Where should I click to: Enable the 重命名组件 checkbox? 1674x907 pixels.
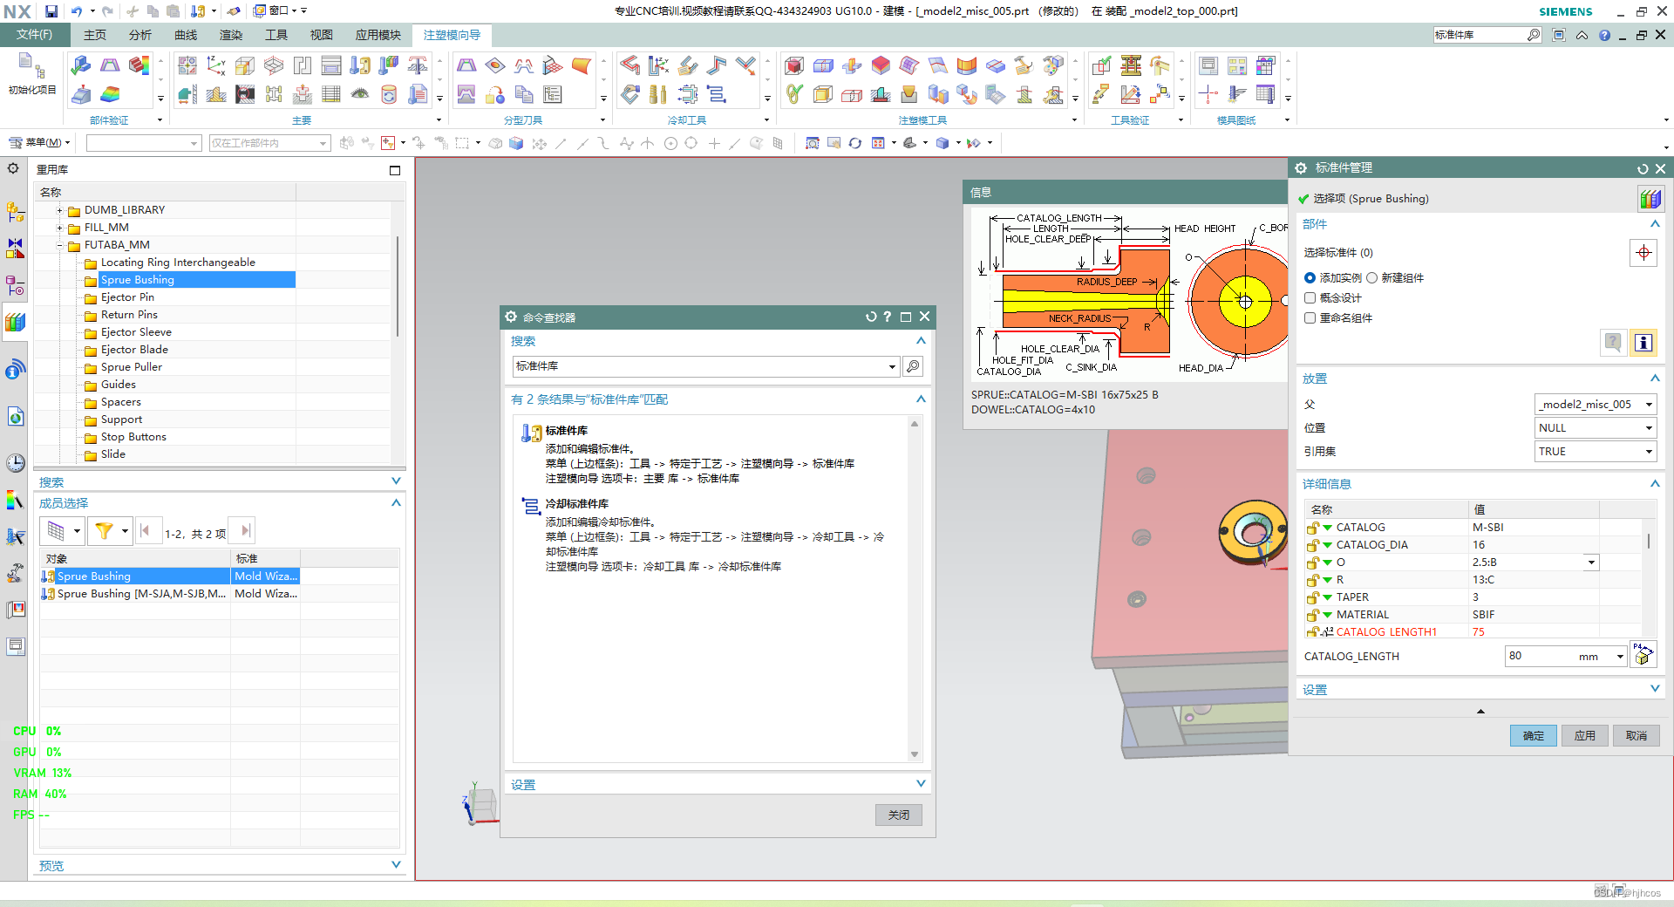pyautogui.click(x=1310, y=317)
